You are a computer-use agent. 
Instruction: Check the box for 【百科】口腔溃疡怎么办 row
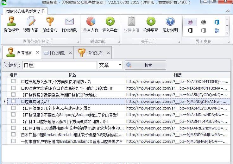point(13,121)
